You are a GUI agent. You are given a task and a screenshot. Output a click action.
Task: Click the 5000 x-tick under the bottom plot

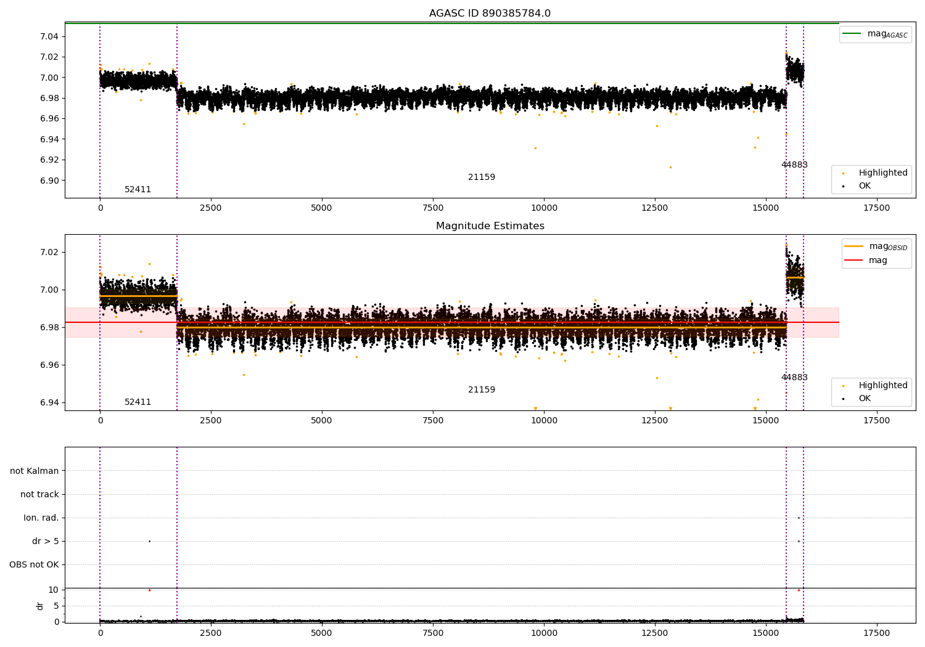[x=322, y=633]
